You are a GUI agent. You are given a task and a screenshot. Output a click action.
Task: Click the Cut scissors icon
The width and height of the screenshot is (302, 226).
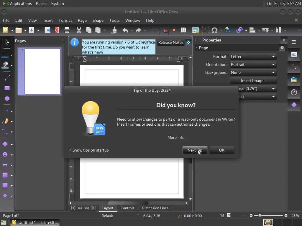[x=79, y=30]
